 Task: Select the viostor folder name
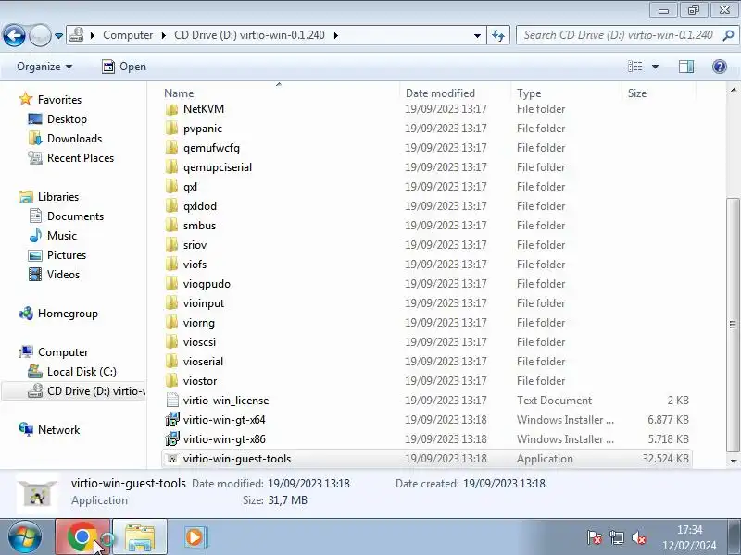click(x=200, y=381)
